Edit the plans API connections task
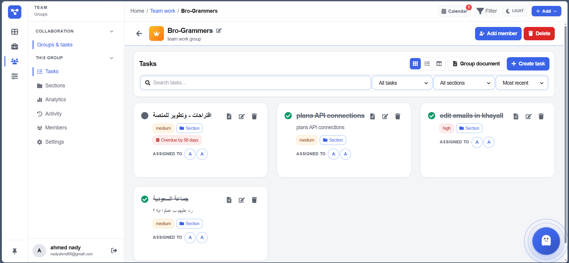569x263 pixels. coord(385,116)
